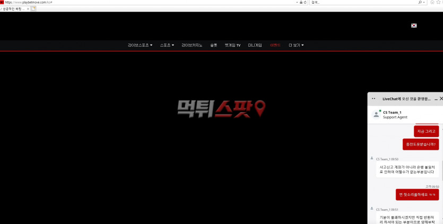Click the browser home icon
The height and width of the screenshot is (224, 443).
(432, 2)
